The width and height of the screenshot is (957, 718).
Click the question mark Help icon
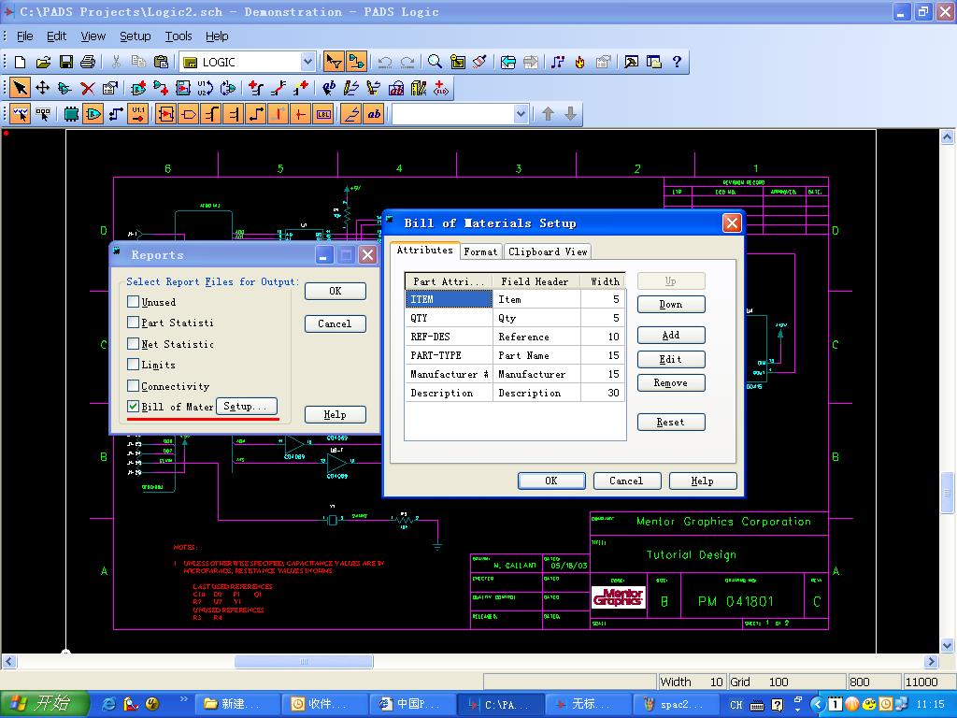click(x=677, y=62)
